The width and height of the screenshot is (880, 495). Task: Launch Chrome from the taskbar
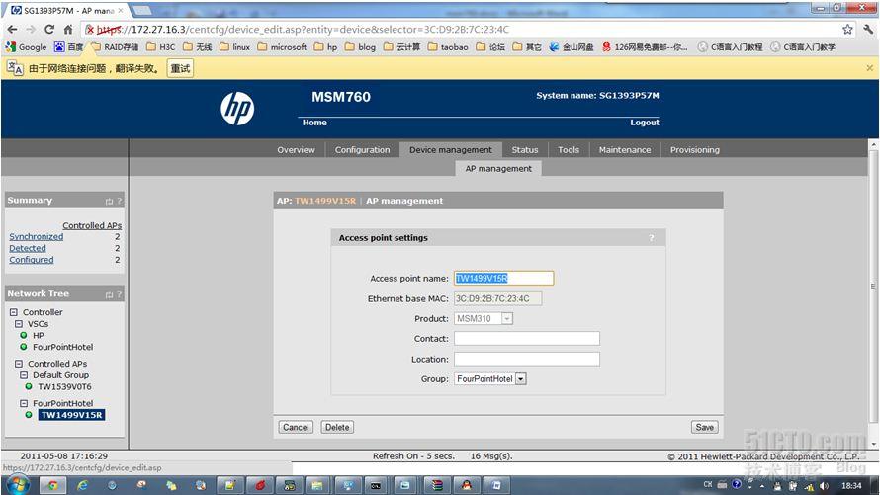(x=52, y=485)
